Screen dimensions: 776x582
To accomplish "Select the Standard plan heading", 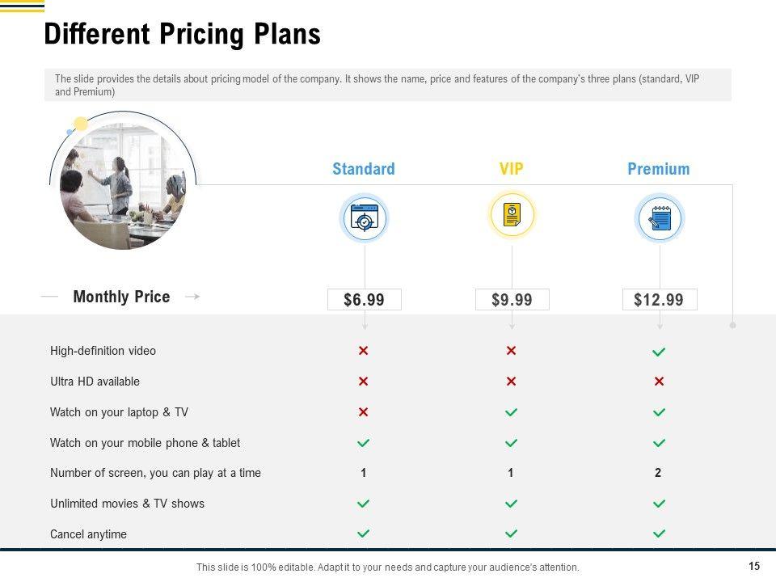I will click(364, 169).
